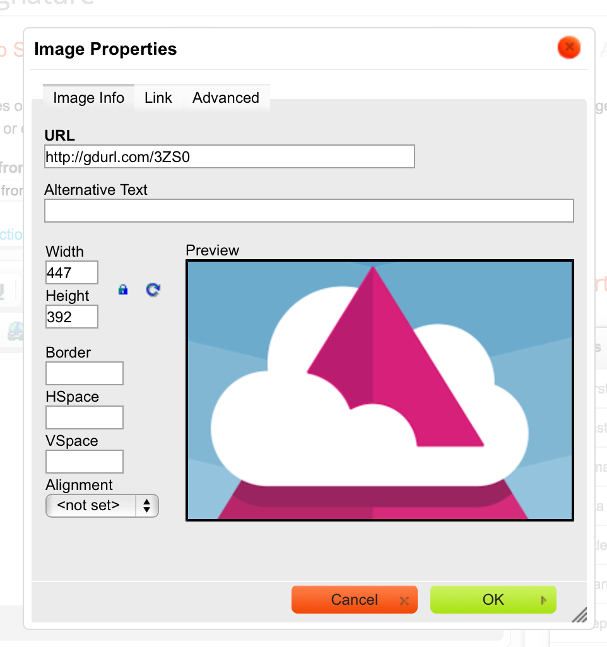Click the Cancel button
This screenshot has height=647, width=607.
pos(355,600)
